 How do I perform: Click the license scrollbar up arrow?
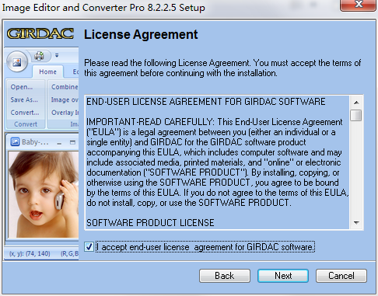coord(356,103)
